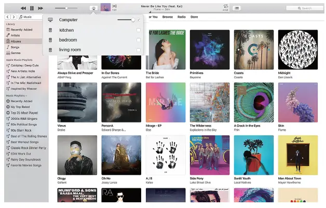Screen dimensions: 326x208
Task: Open Best Workout Songs playlist
Action: pyautogui.click(x=24, y=142)
